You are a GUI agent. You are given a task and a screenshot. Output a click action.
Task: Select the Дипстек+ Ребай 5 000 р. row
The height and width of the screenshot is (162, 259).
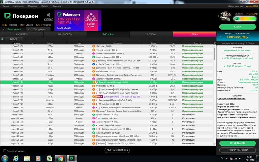(107, 125)
